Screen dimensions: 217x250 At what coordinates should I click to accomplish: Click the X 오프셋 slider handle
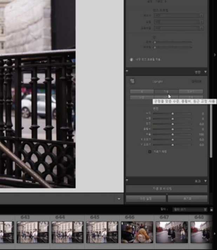[x=172, y=140]
